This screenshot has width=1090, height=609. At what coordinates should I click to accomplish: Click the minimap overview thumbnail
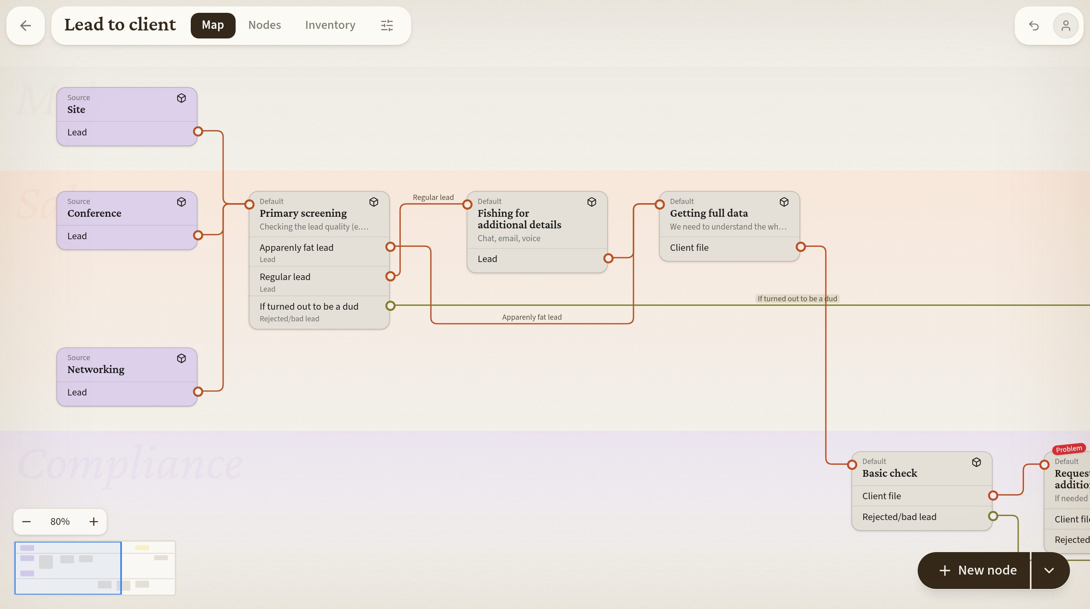(95, 568)
